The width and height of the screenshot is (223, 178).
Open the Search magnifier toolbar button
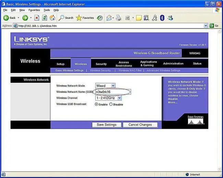pos(66,18)
